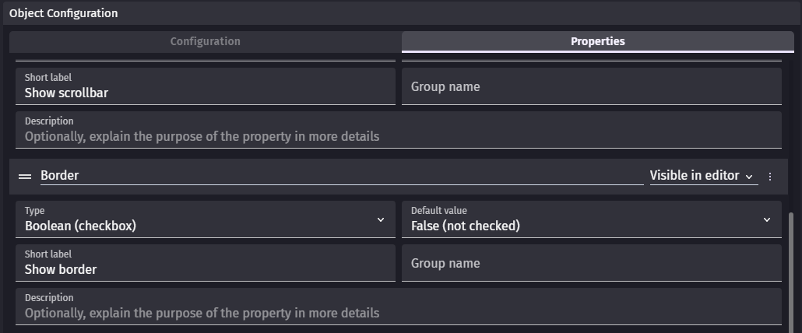Click the Border property name field
802x333 pixels.
click(x=342, y=176)
